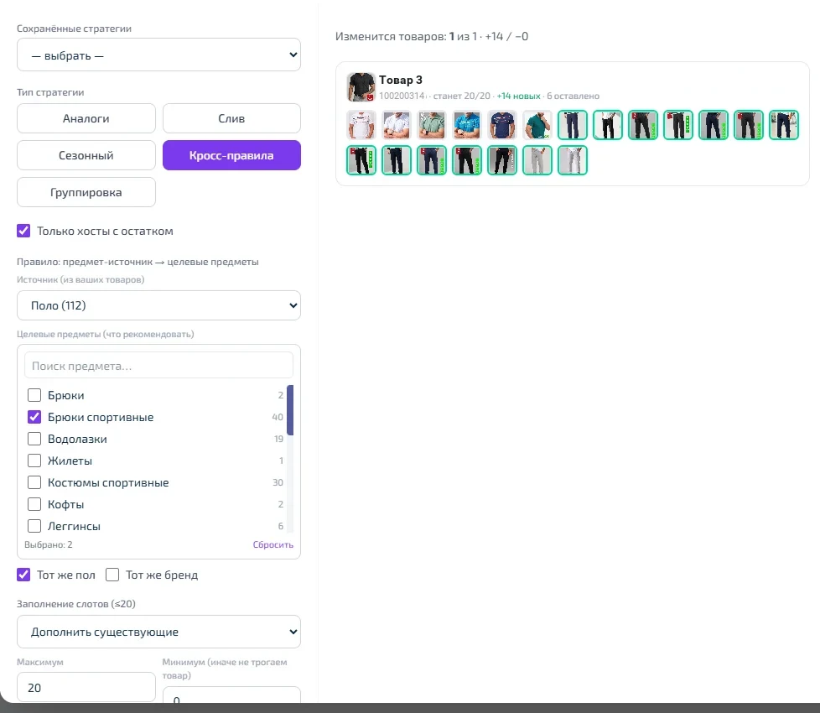Check the Брюки item in target list

pyautogui.click(x=34, y=395)
